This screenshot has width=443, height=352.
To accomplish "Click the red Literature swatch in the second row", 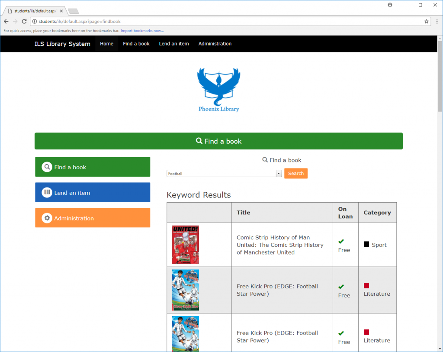I will pos(366,286).
